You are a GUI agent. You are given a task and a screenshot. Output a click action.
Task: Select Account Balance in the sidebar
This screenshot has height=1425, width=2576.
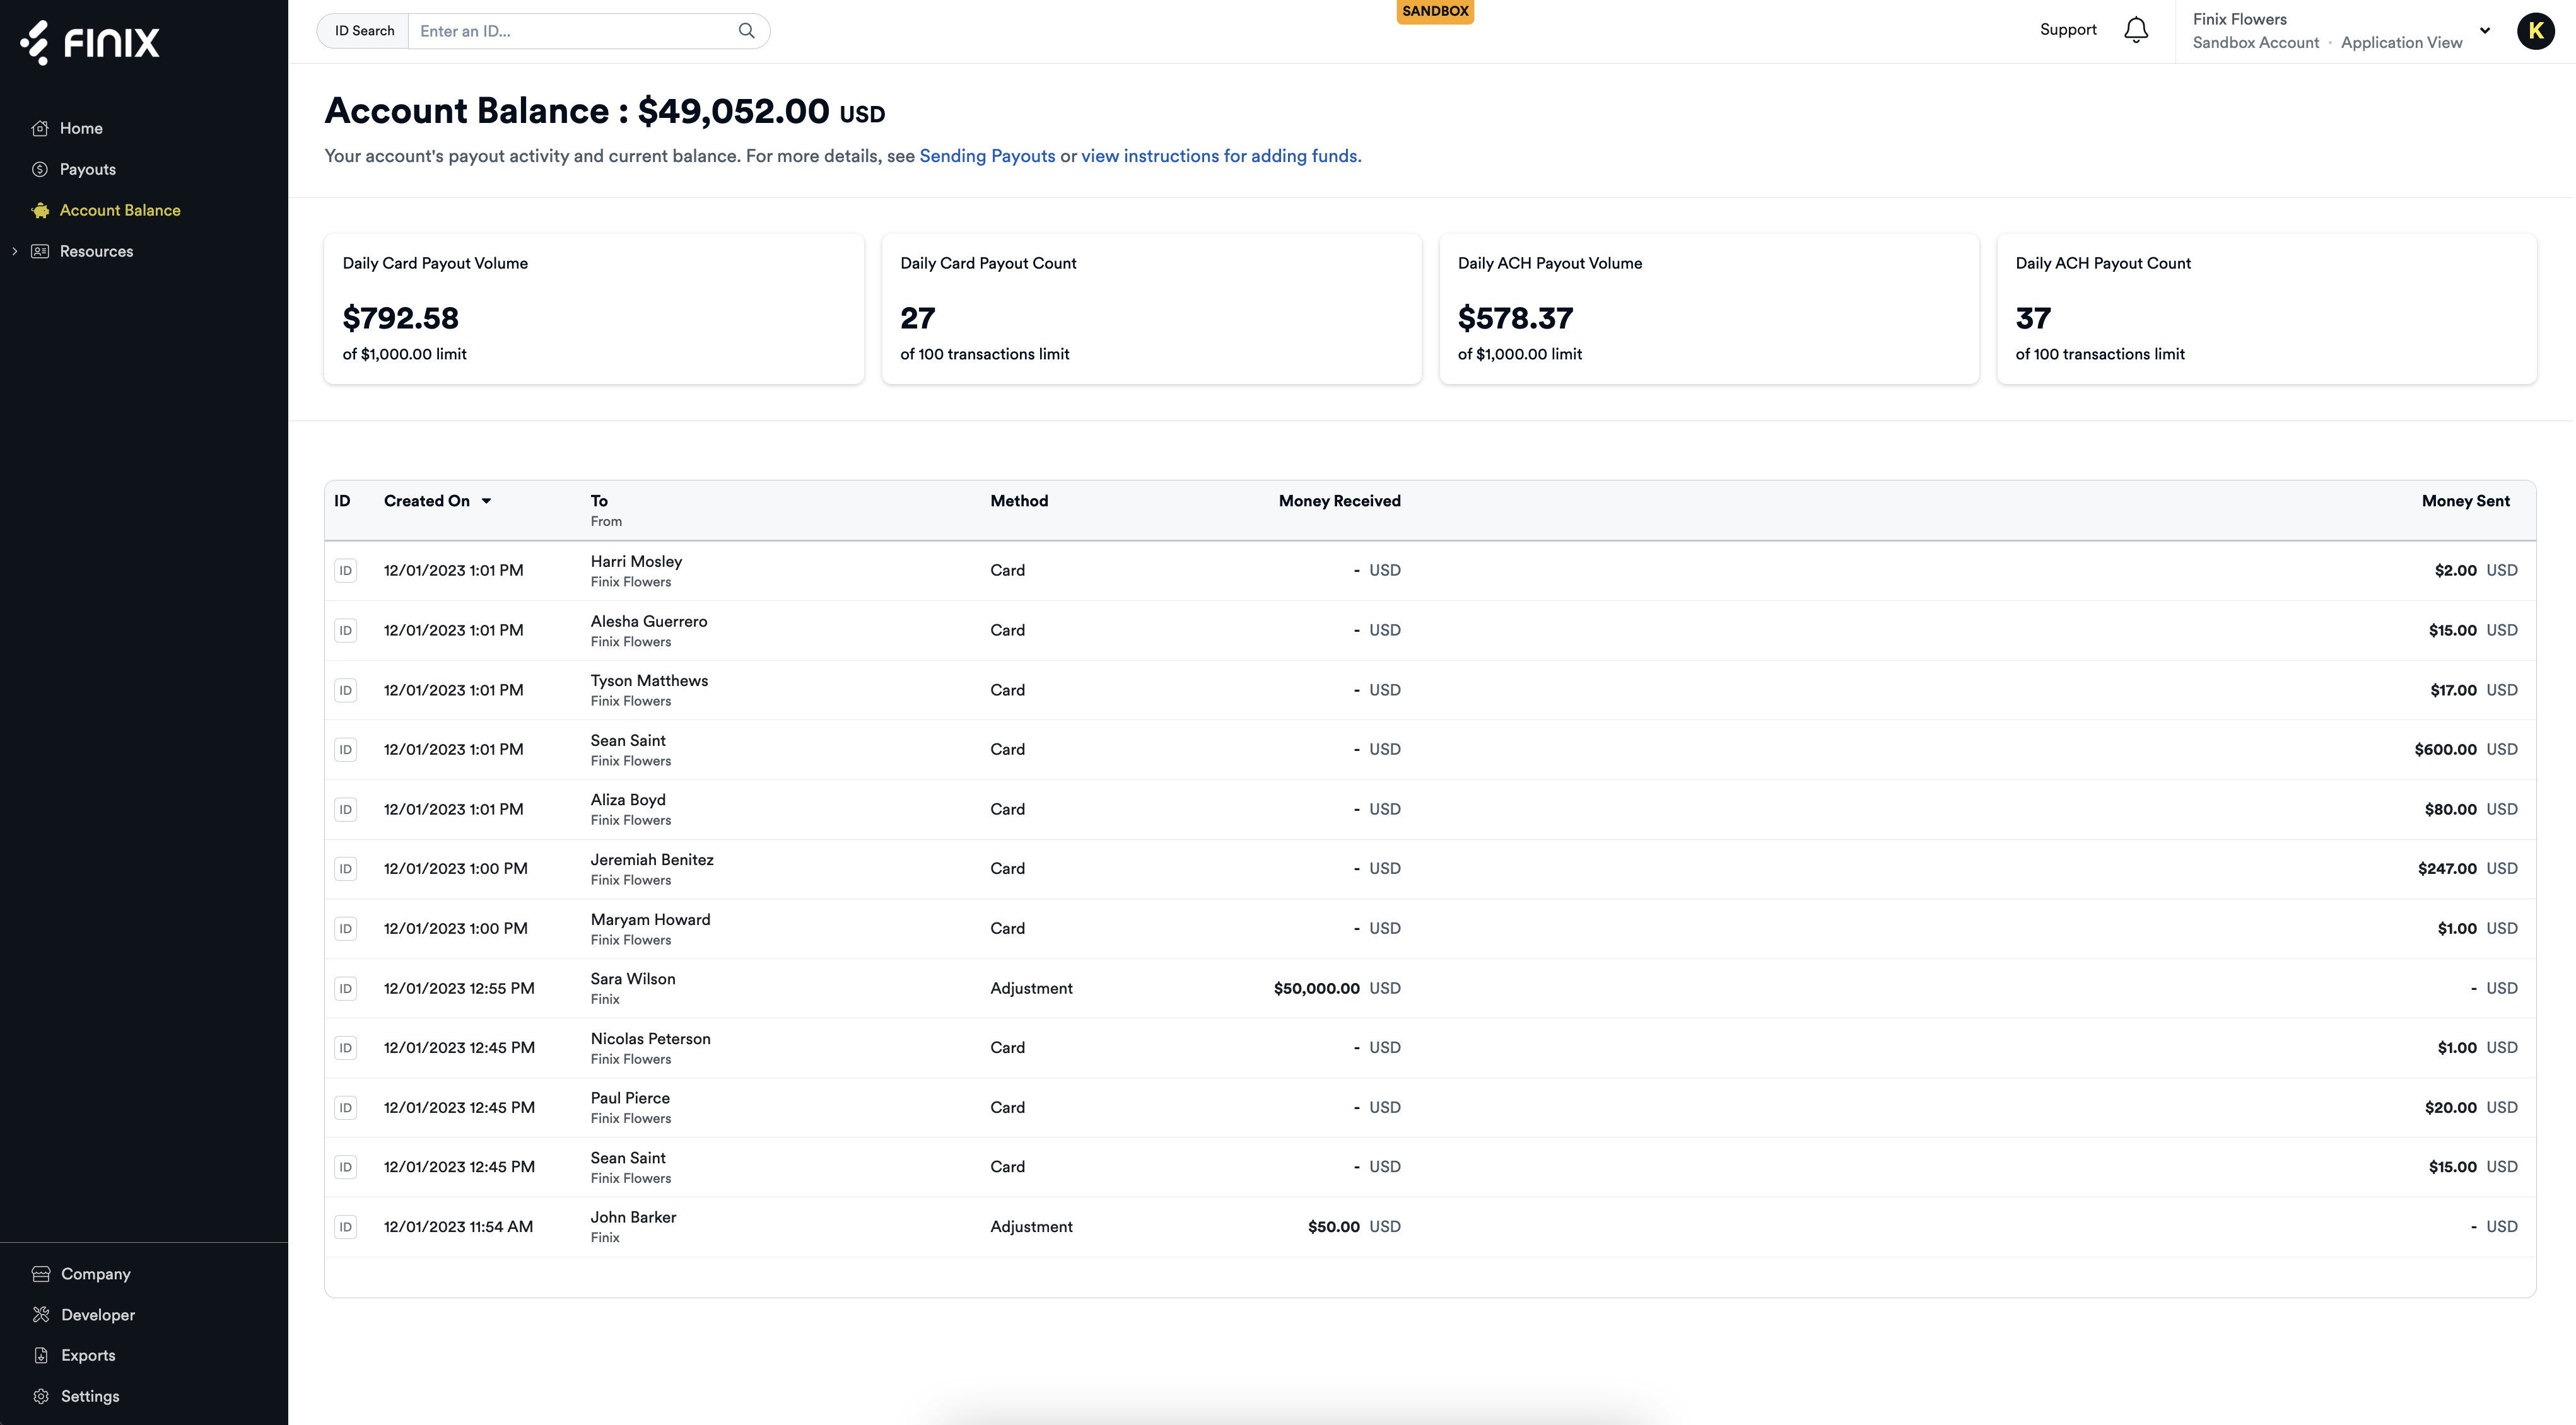[120, 210]
